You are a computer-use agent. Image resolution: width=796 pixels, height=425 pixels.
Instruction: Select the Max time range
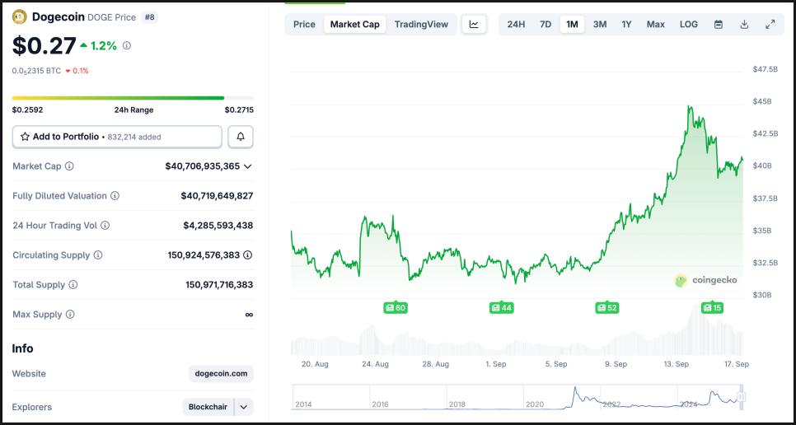tap(655, 25)
